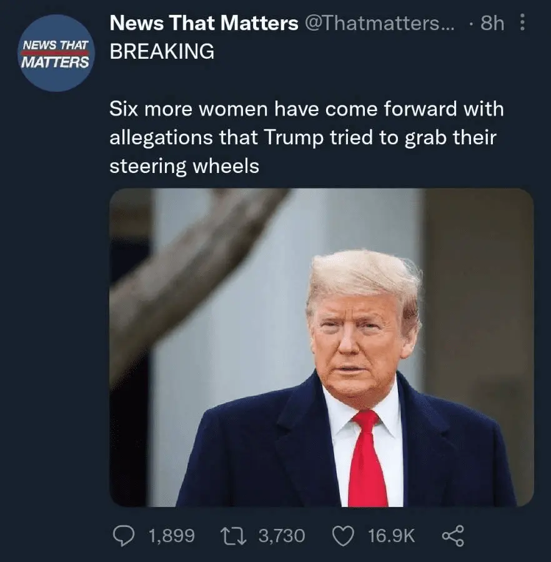View the 3,730 retweets count
Image resolution: width=551 pixels, height=562 pixels.
coord(281,535)
